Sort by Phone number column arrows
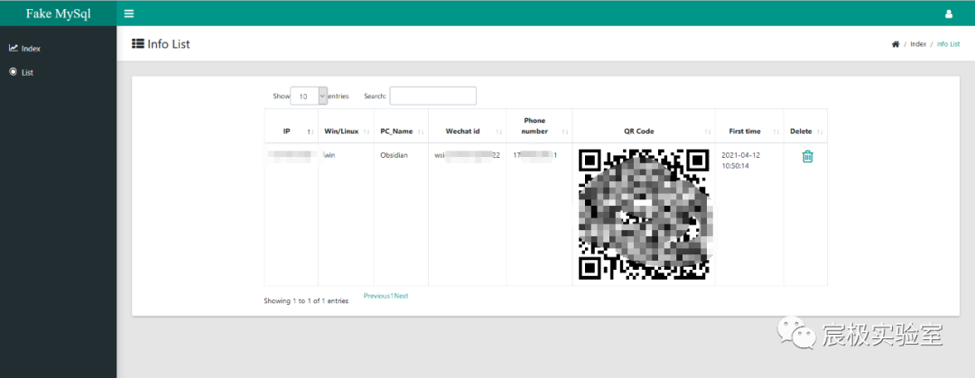The width and height of the screenshot is (975, 378). (565, 132)
